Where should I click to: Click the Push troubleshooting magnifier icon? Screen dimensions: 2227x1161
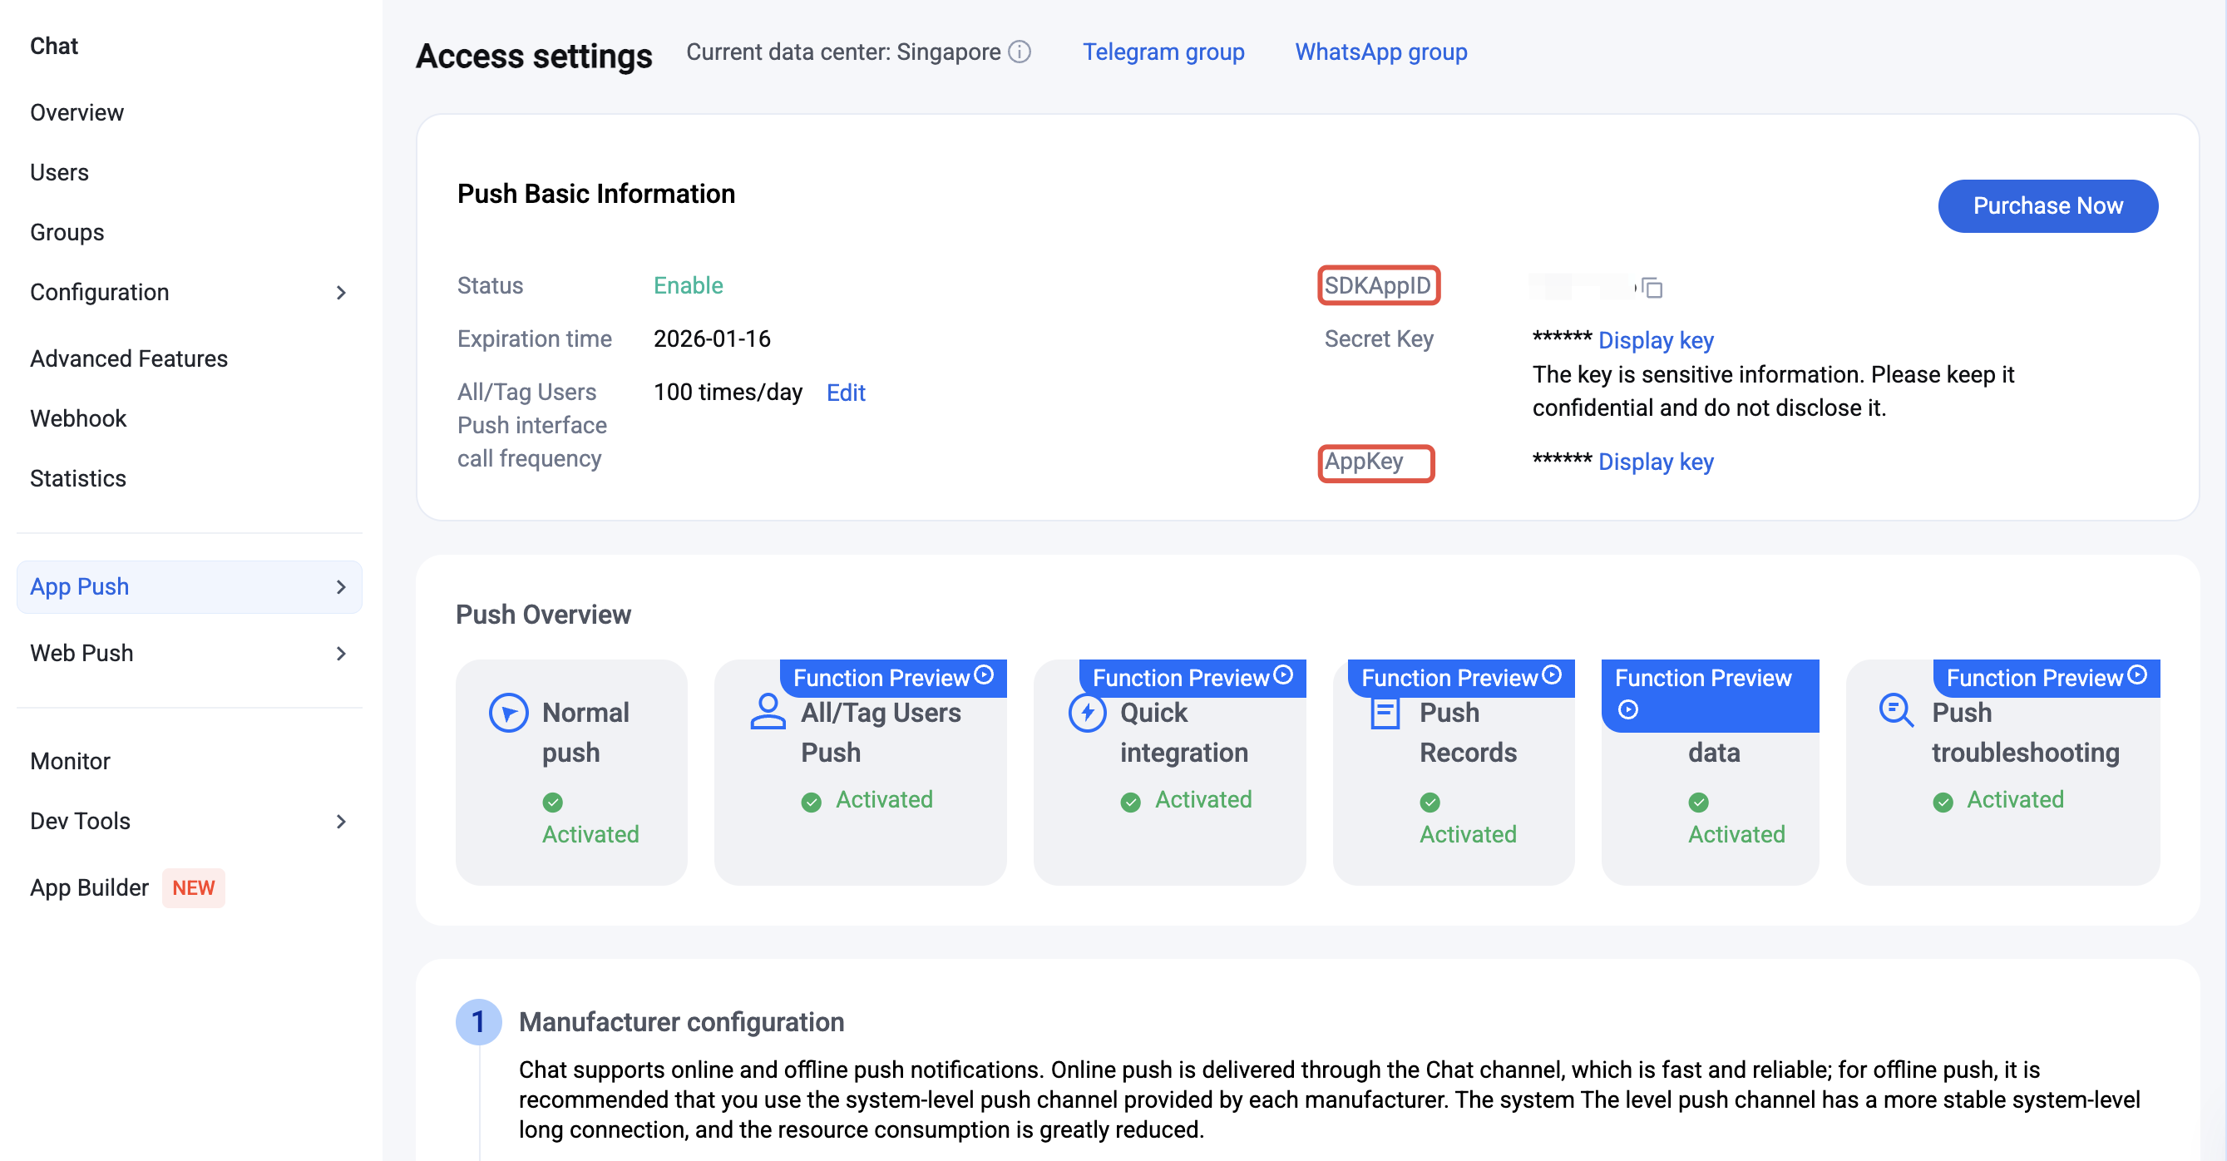coord(1895,710)
